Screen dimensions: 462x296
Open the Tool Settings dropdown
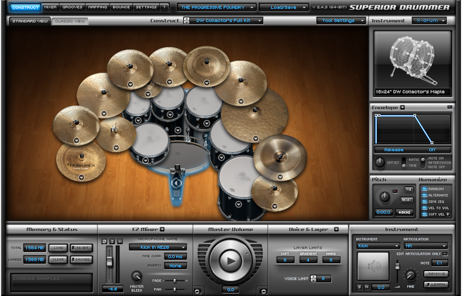(x=341, y=21)
